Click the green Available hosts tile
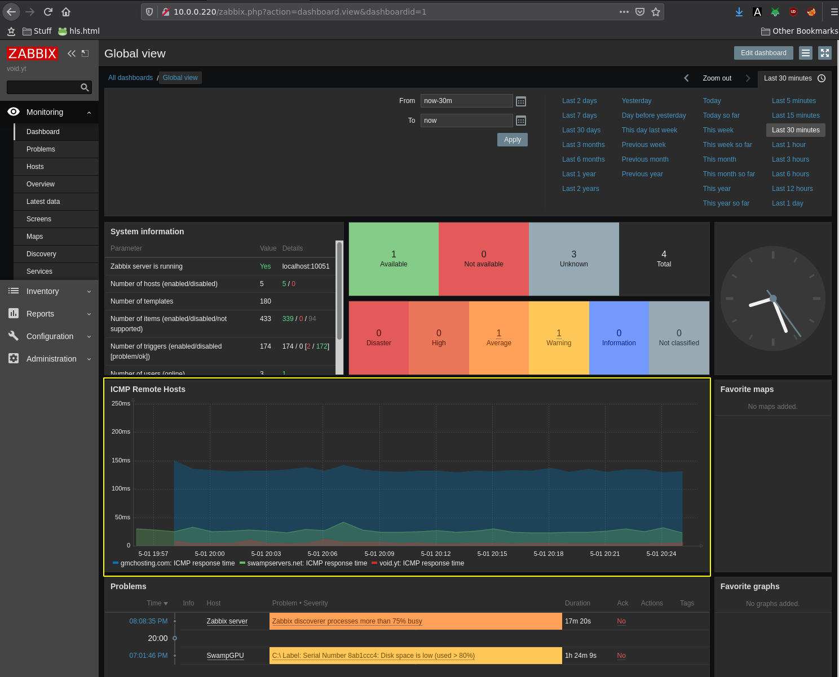 point(394,259)
